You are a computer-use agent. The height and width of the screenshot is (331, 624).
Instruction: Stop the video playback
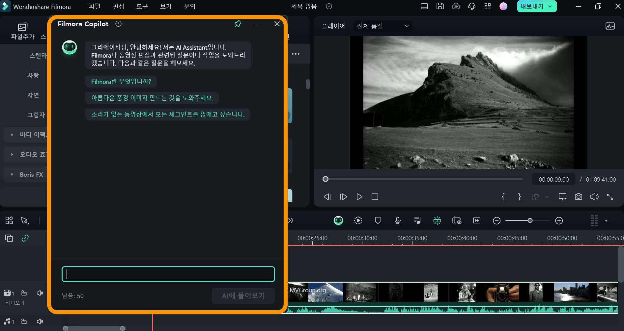coord(375,197)
